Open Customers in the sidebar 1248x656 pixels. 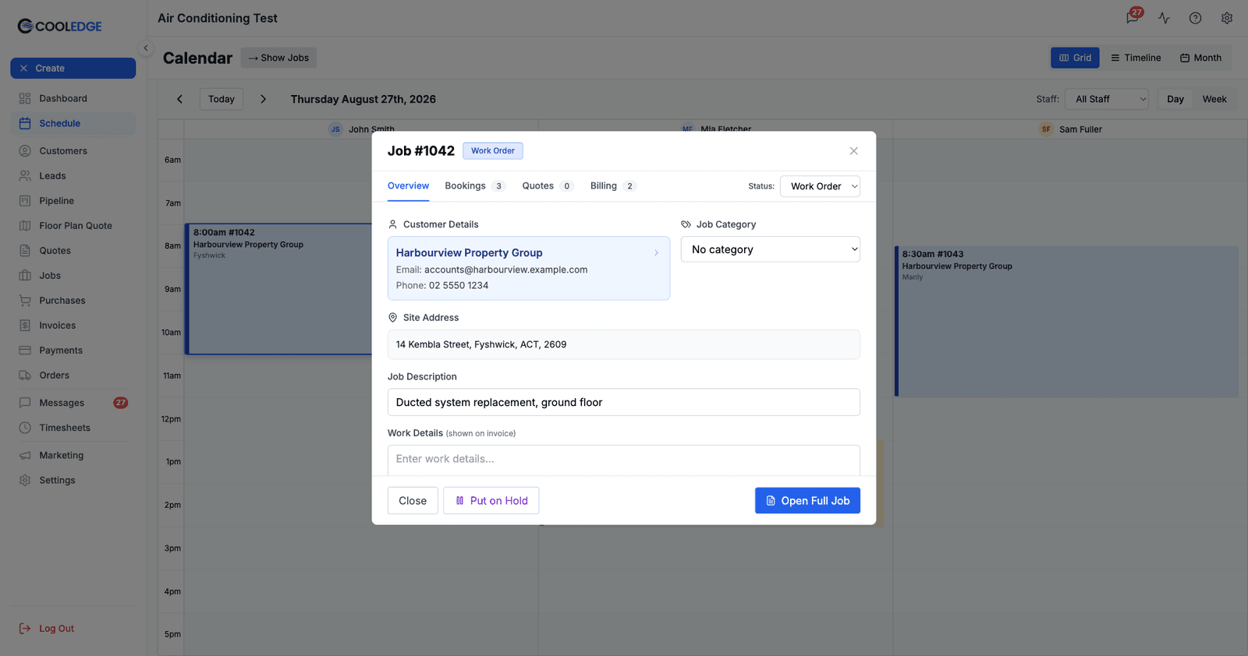point(73,151)
